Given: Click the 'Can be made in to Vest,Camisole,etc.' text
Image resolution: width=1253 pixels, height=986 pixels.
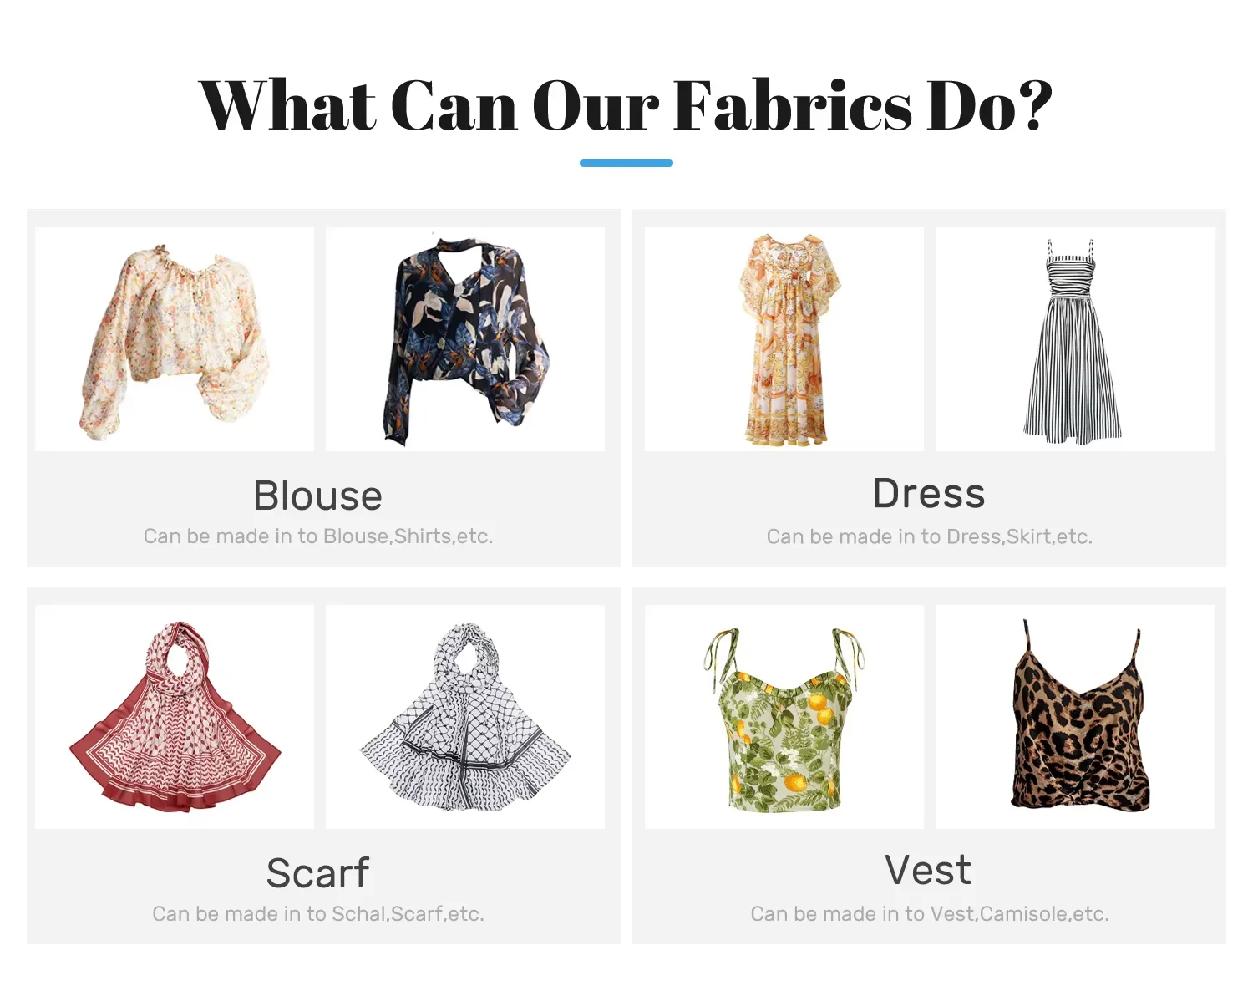Looking at the screenshot, I should pyautogui.click(x=930, y=914).
